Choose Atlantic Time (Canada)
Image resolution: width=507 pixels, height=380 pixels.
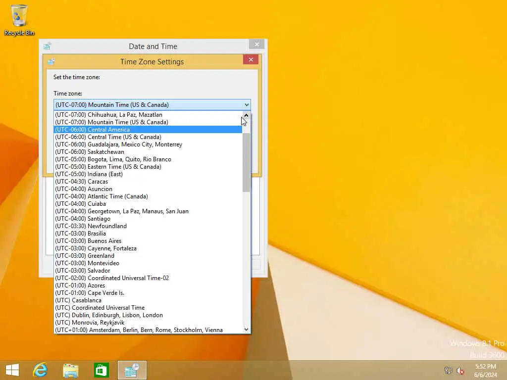(148, 196)
